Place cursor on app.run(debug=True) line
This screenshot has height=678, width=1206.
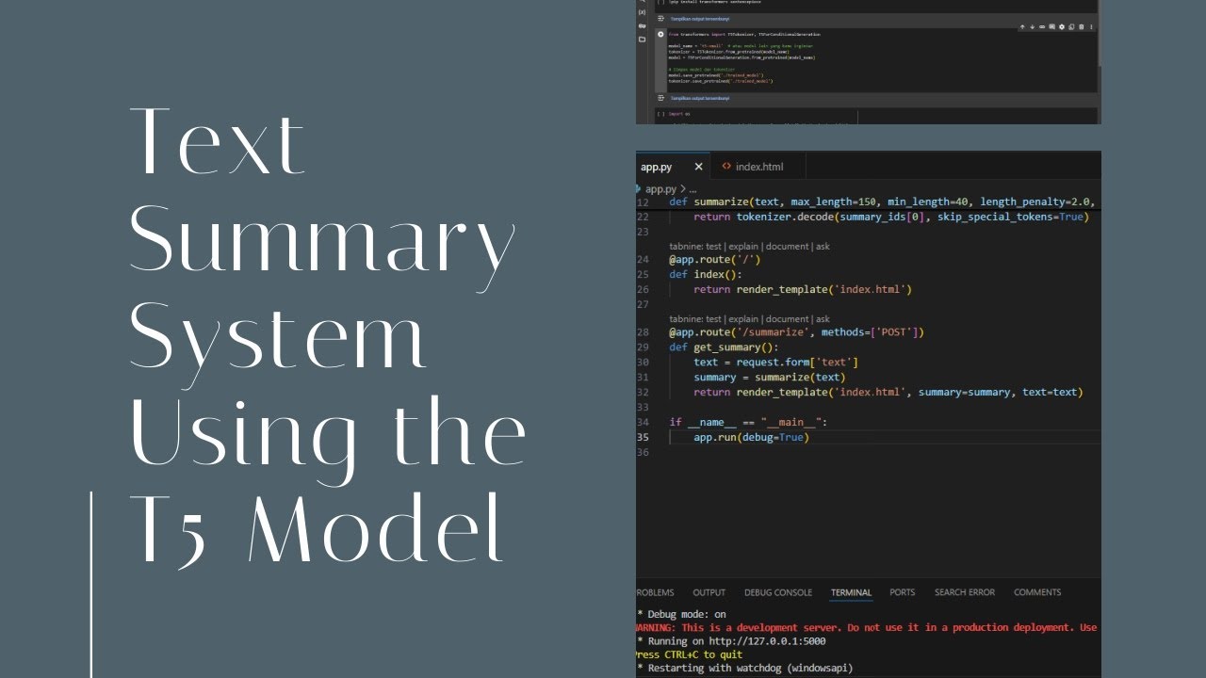751,437
